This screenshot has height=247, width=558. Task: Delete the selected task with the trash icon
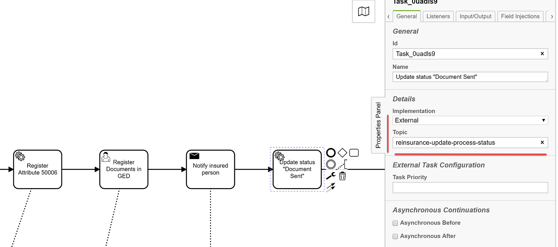click(x=342, y=175)
